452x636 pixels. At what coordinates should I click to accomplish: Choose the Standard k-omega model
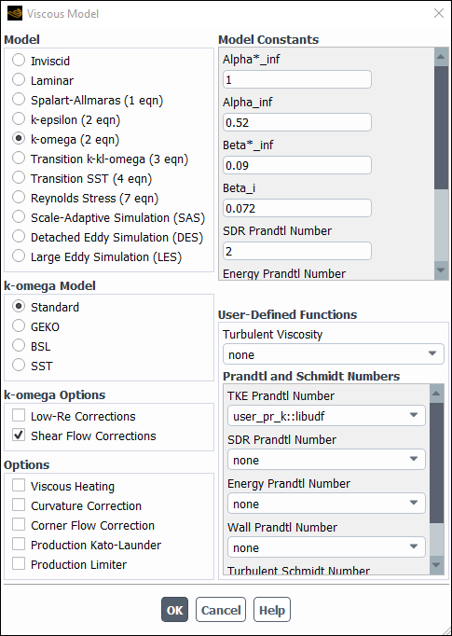19,306
